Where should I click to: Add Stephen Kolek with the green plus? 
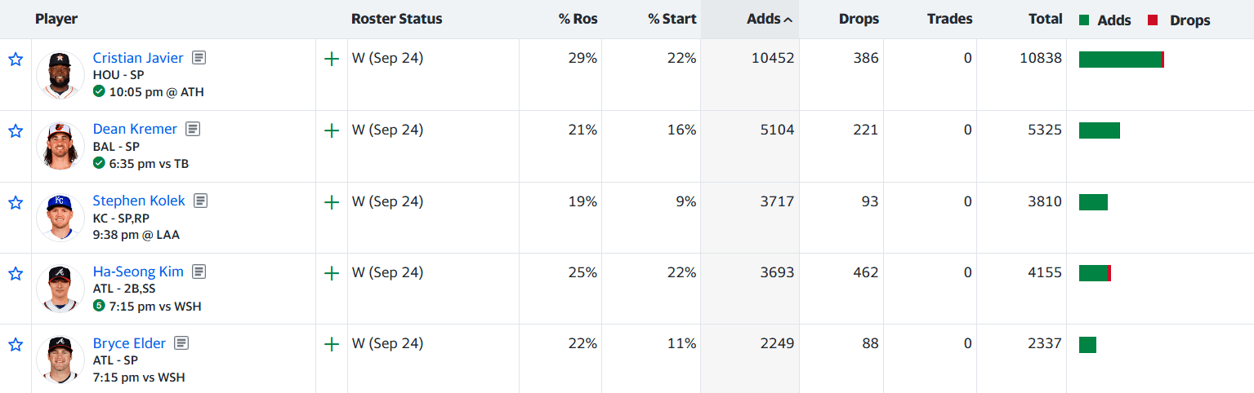332,202
